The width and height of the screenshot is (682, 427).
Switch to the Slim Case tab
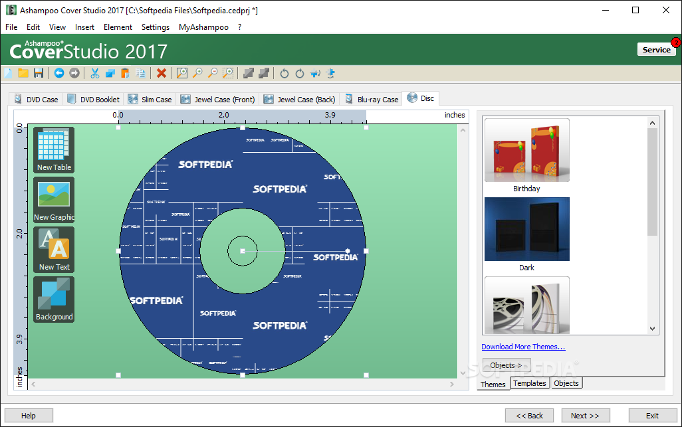click(x=150, y=99)
